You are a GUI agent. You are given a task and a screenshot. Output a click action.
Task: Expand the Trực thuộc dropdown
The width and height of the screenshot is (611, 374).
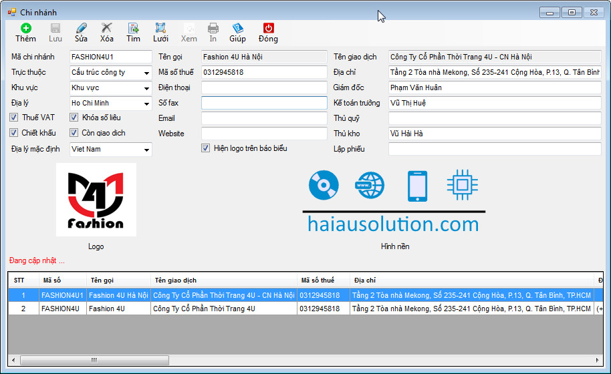click(x=146, y=73)
